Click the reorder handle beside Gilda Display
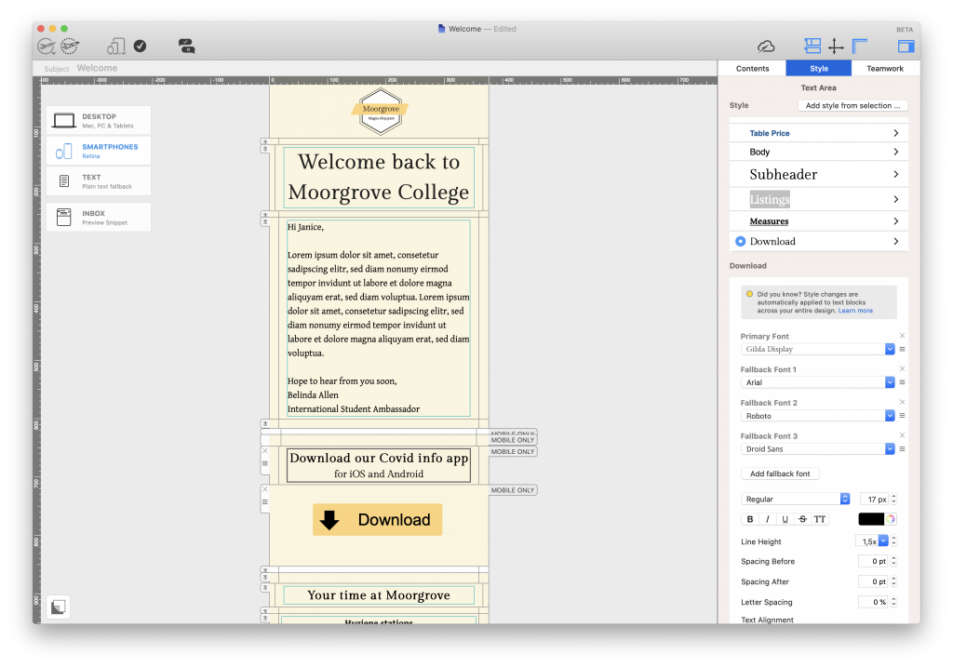Screen dimensions: 953x667 click(x=902, y=349)
